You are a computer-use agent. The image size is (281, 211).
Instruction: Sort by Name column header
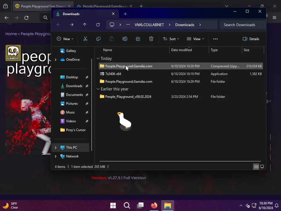coord(108,50)
